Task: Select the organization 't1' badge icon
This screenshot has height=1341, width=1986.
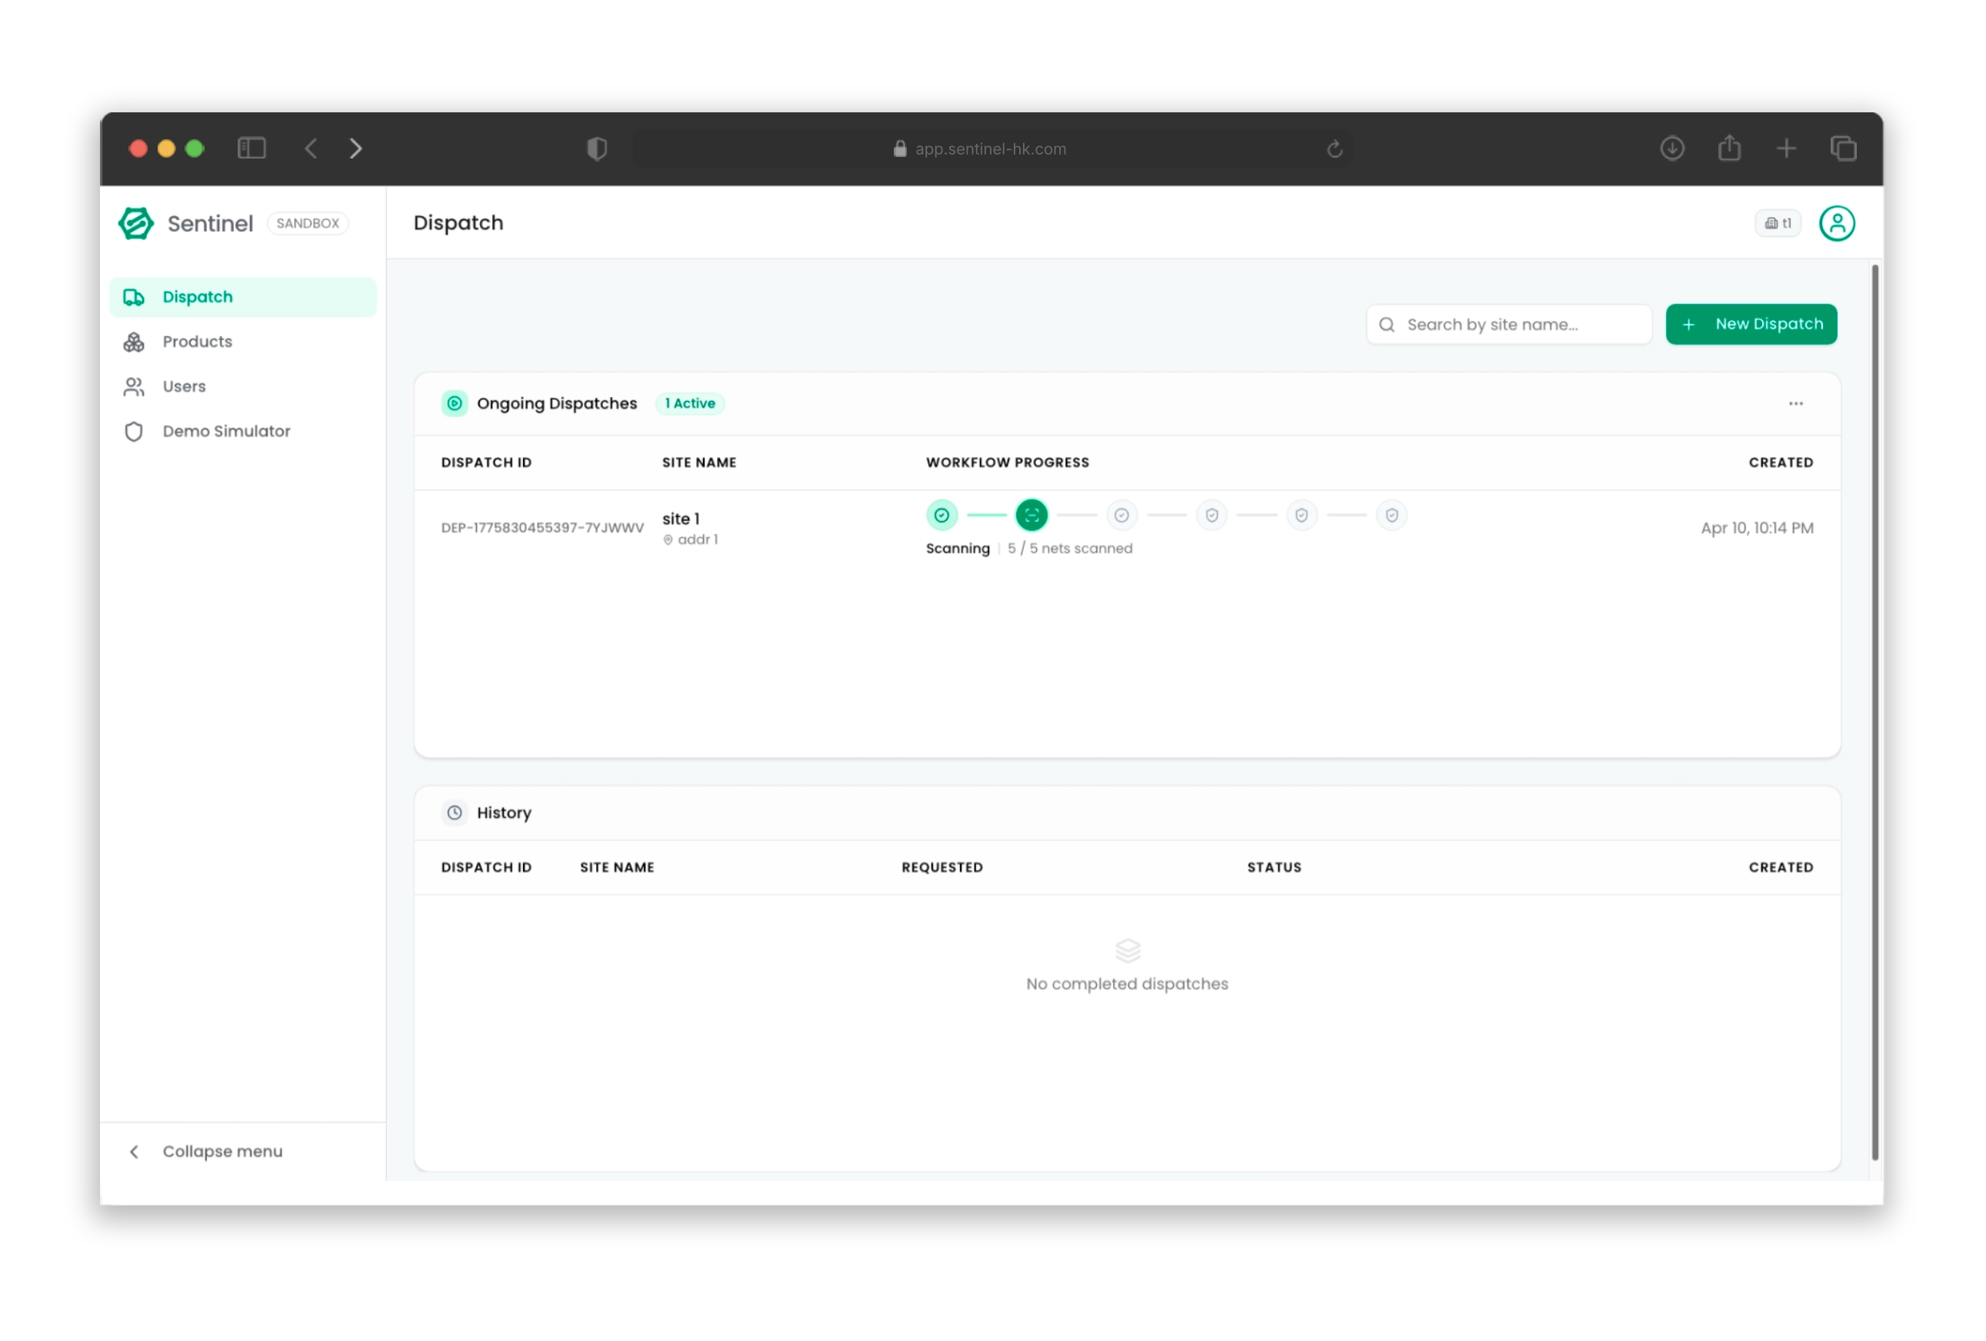Action: [x=1778, y=223]
